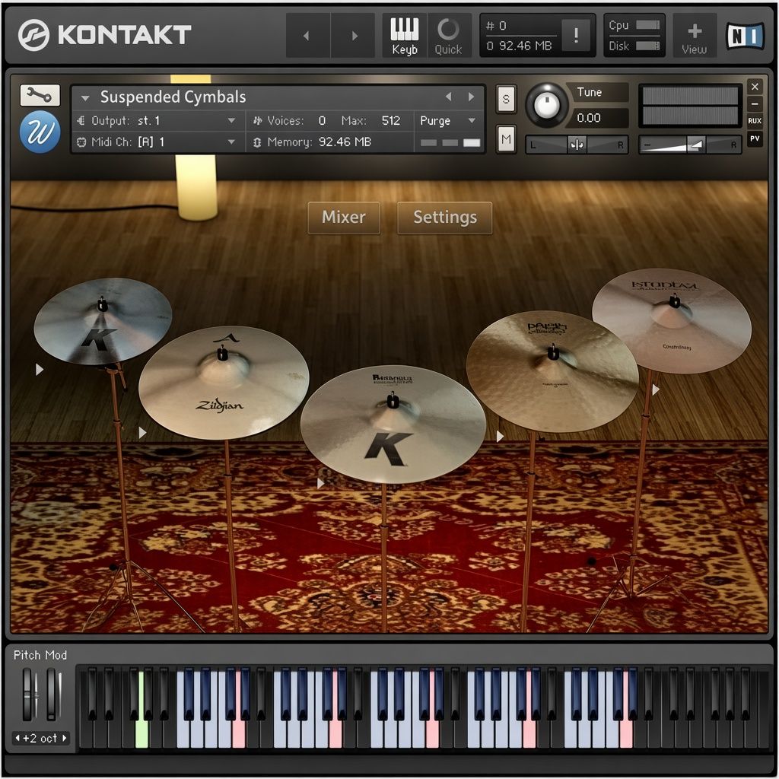
Task: Open the Purge dropdown menu
Action: 447,121
